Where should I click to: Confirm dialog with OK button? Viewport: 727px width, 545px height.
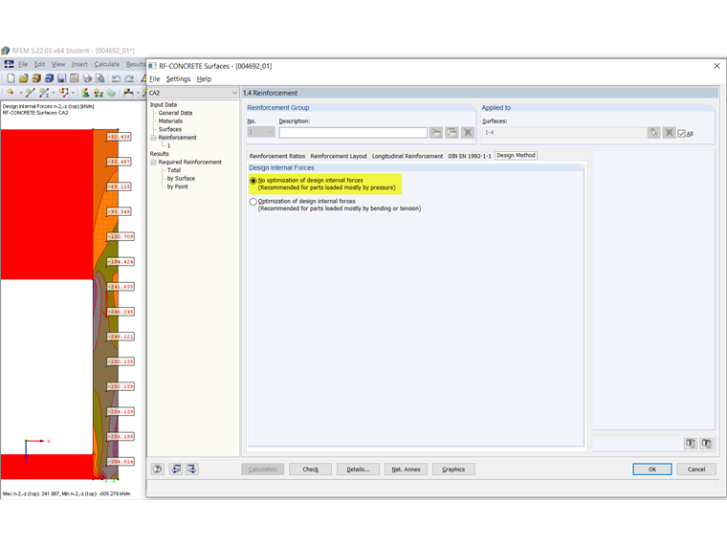point(651,469)
